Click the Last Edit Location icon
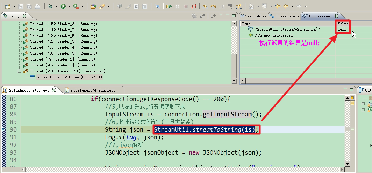Viewport: 372px width, 173px height. click(x=277, y=6)
